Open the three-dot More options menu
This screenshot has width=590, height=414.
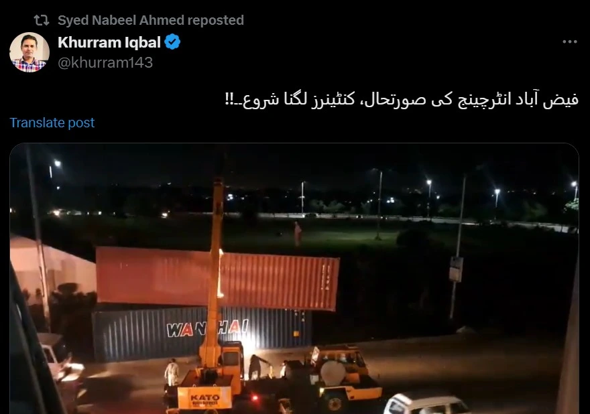(x=570, y=42)
